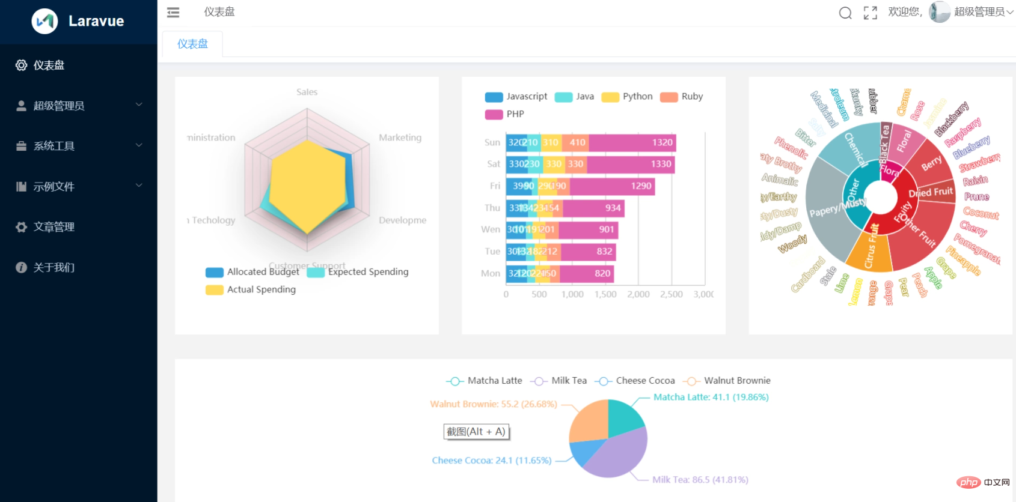Viewport: 1016px width, 502px height.
Task: Click the 文章管理 gear icon
Action: tap(21, 227)
